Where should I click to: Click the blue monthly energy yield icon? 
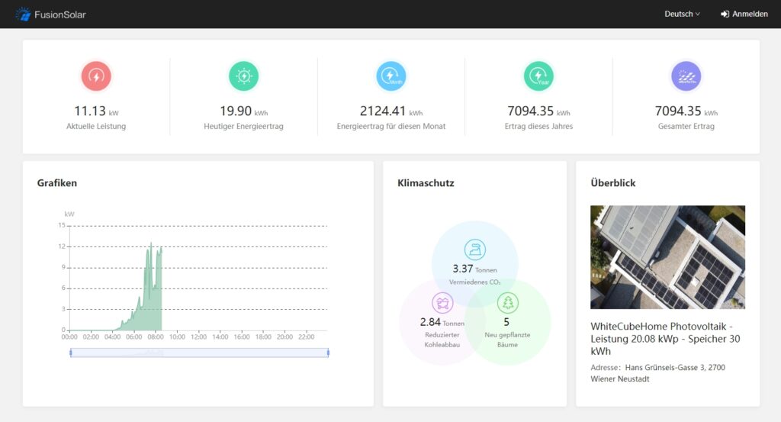pos(391,76)
